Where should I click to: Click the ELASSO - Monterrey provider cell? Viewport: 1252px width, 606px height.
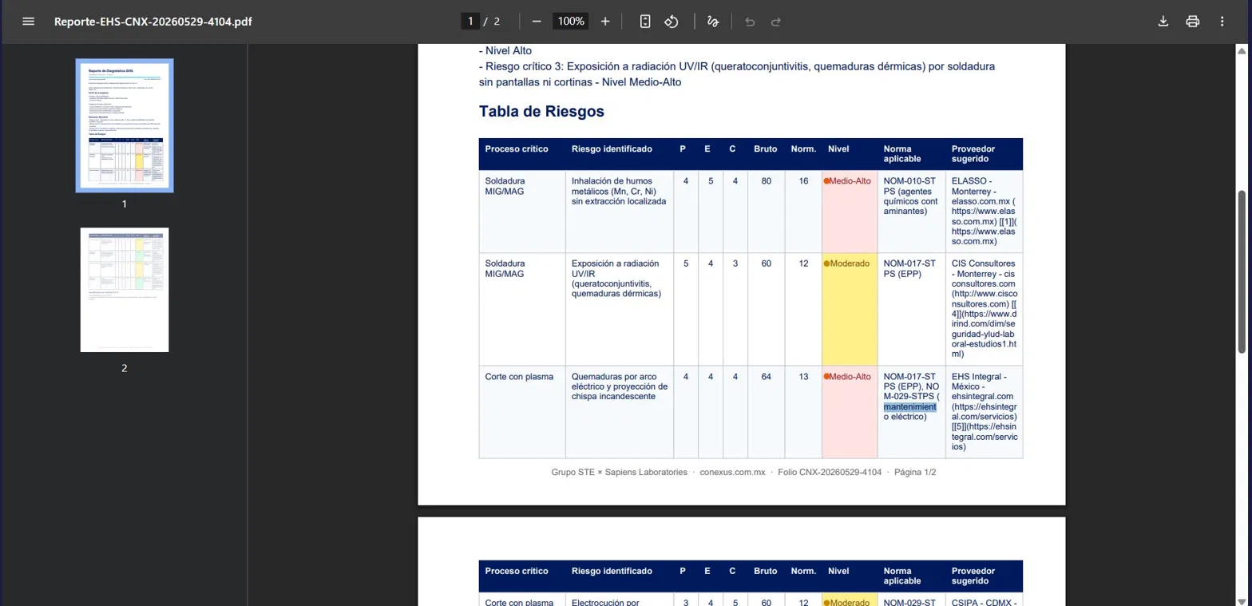(x=984, y=211)
